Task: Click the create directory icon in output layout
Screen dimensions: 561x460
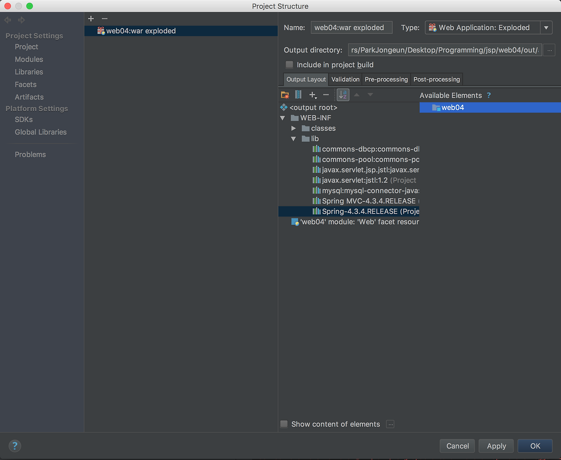Action: [285, 95]
